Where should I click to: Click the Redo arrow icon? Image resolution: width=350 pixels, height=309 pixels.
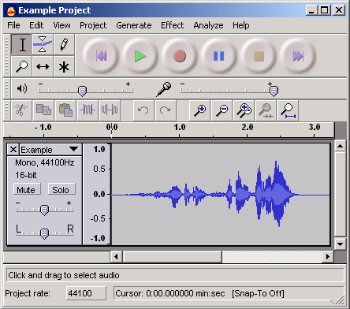click(166, 110)
